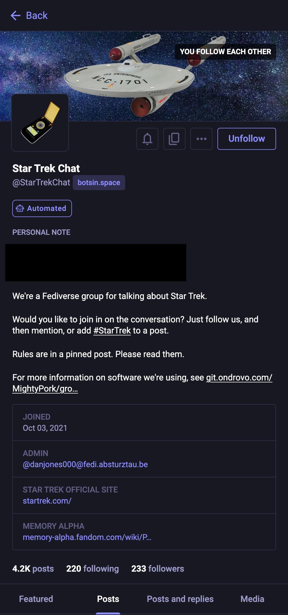View the 233 followers list
Screen dimensions: 288x615
157,569
